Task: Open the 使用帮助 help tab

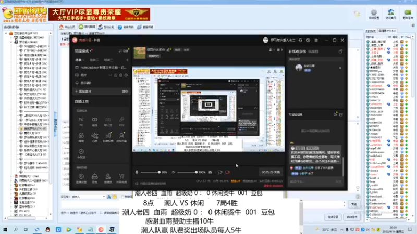Action: [126, 27]
